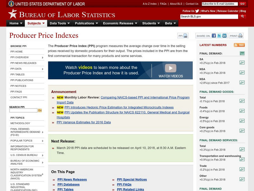This screenshot has width=254, height=191.
Task: Open the Latest Numbers RSS feed
Action: coord(239,45)
